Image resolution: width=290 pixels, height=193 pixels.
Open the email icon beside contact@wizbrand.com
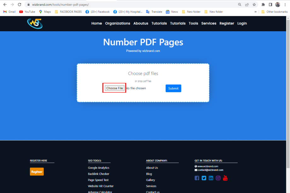tap(196, 170)
